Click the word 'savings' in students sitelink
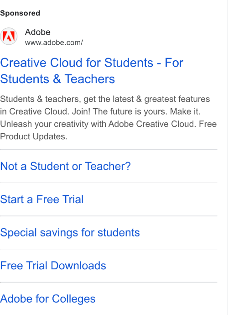Screen dimensions: 228x315 59,233
